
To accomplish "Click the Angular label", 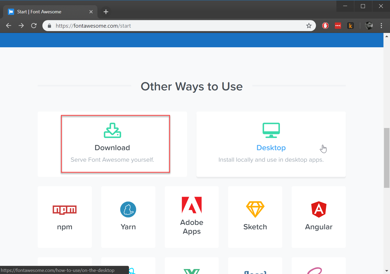I will tap(319, 227).
